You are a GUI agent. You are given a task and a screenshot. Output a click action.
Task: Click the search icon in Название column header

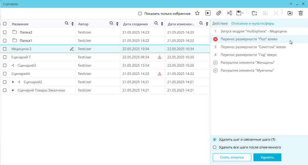pyautogui.click(x=67, y=24)
